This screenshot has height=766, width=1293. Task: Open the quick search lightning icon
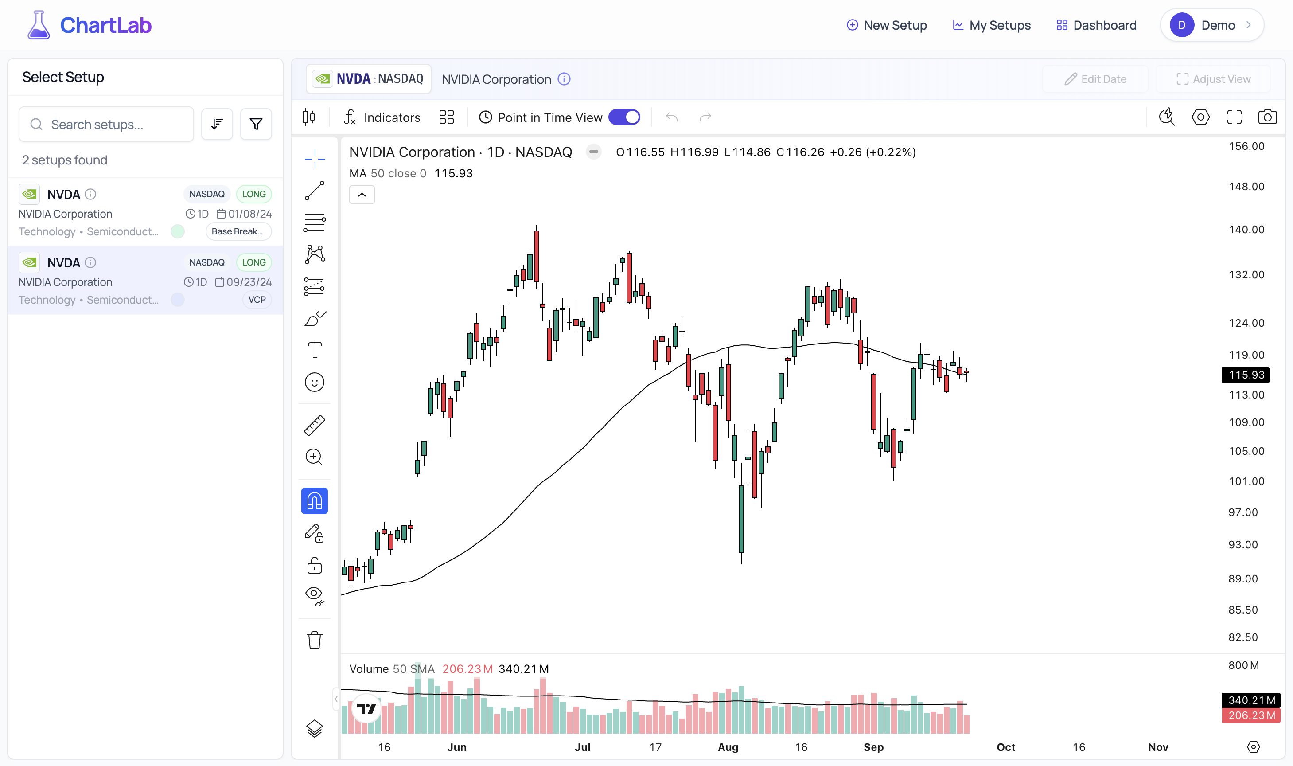pyautogui.click(x=1167, y=117)
